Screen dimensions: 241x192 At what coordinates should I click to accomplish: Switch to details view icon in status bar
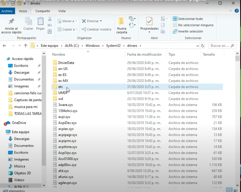[x=229, y=190]
